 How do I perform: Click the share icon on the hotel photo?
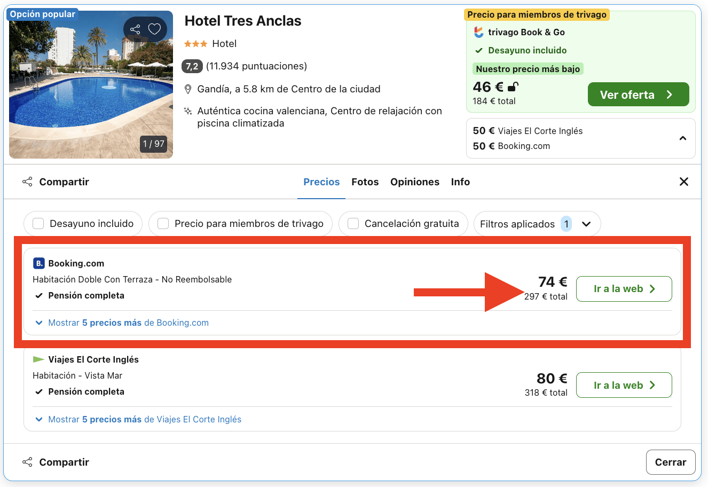pos(135,29)
